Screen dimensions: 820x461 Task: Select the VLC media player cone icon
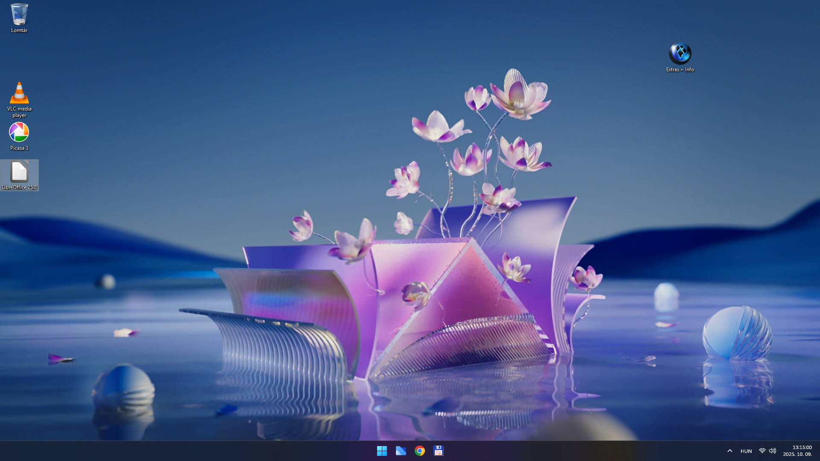[19, 93]
